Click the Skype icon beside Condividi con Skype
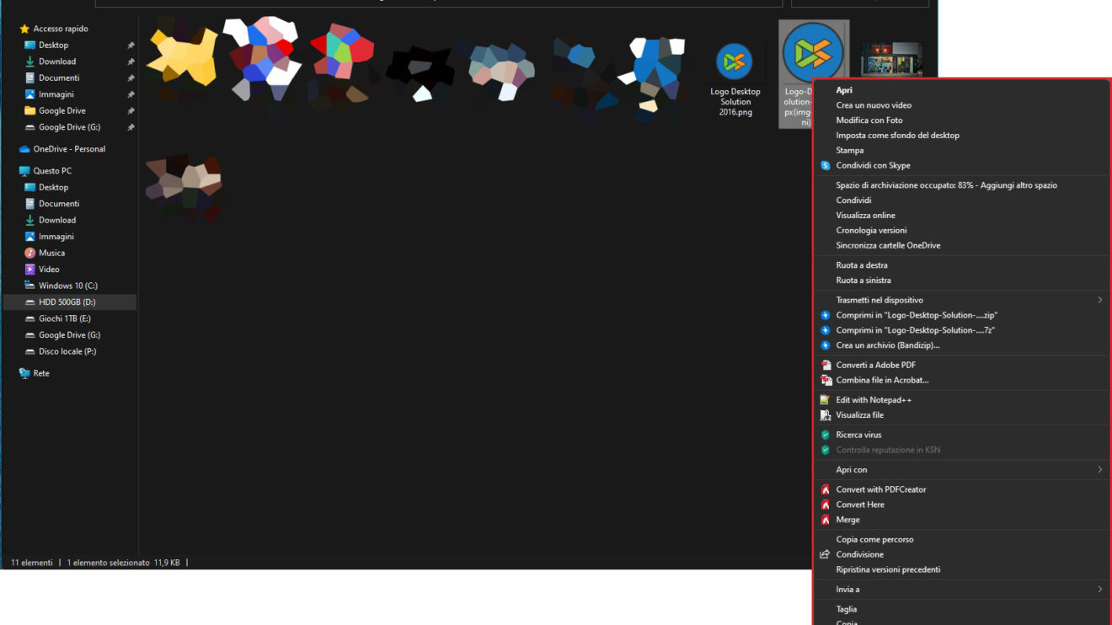The width and height of the screenshot is (1112, 625). [826, 166]
